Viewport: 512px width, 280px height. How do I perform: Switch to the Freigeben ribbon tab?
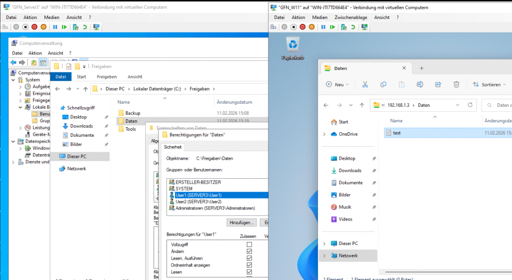click(106, 77)
